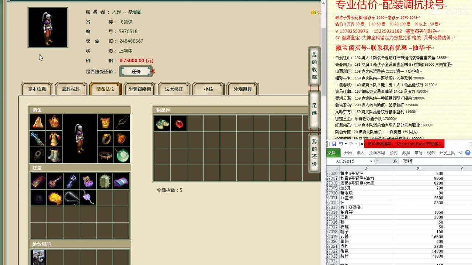472x265 pixels.
Task: Click the golden cloud treasure icon
Action: [55, 198]
